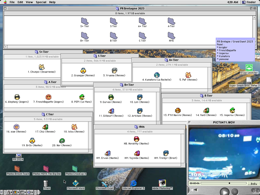
Task: Select the HB. Horakthy (Nantes) icon
Action: tap(136, 139)
